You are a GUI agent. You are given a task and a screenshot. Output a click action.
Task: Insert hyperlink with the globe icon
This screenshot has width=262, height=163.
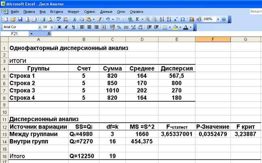(x=130, y=19)
